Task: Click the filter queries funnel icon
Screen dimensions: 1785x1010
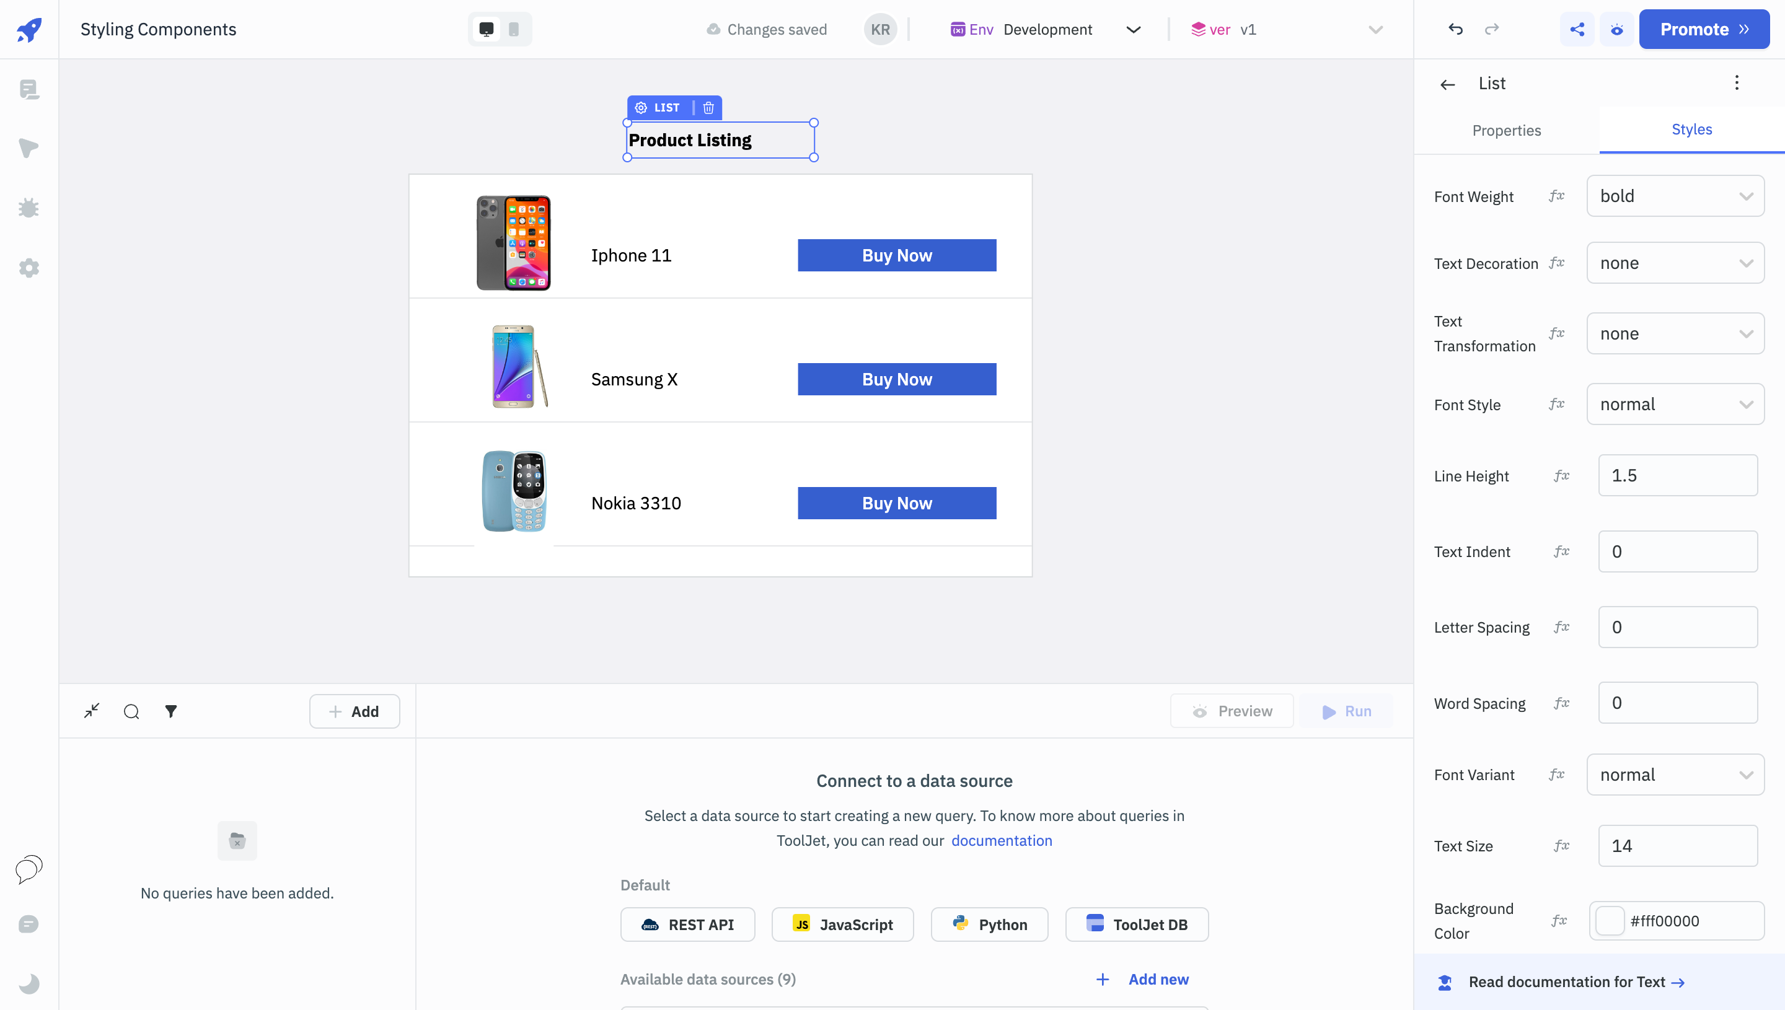Action: tap(170, 711)
